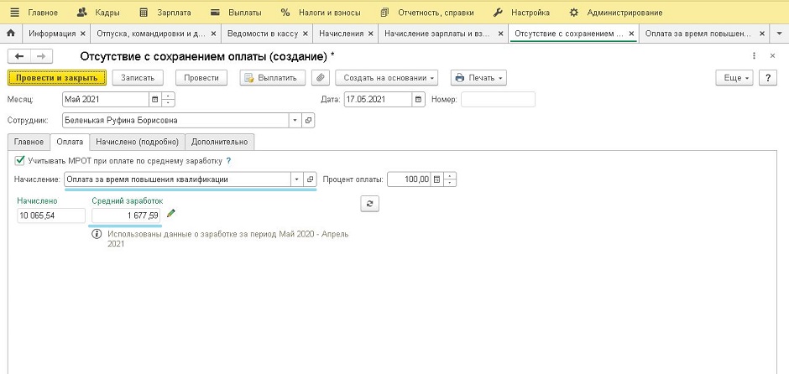This screenshot has width=789, height=374.
Task: Expand the Сотрудник dropdown list
Action: point(295,120)
